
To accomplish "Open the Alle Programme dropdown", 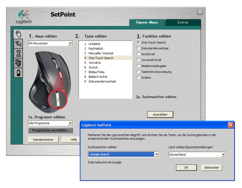I will [70, 123].
